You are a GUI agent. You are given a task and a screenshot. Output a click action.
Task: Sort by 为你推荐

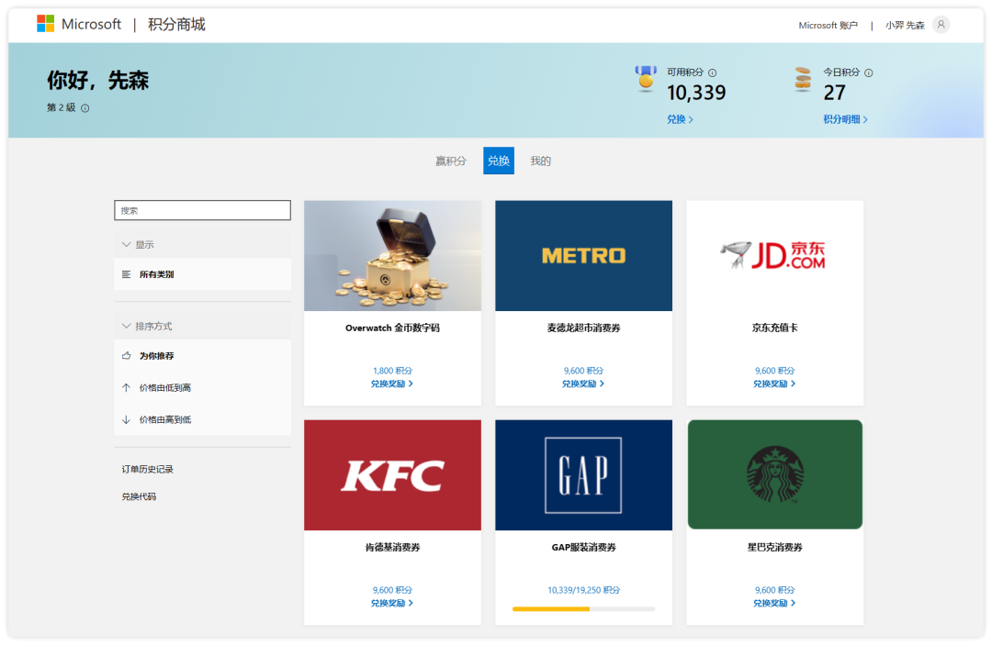[x=202, y=356]
